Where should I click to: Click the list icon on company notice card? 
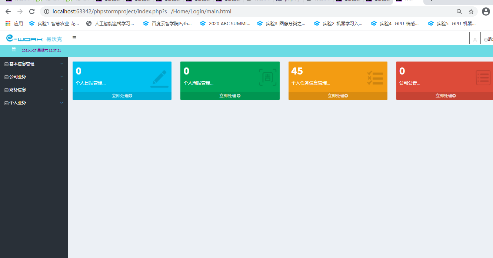pos(483,78)
